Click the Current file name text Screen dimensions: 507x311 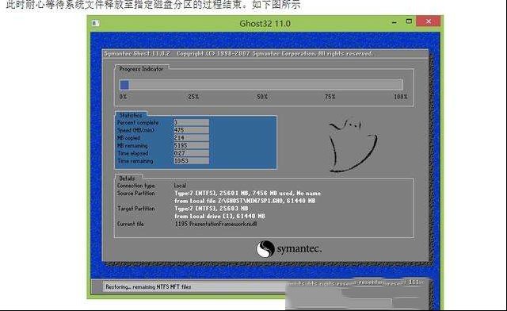[215, 224]
